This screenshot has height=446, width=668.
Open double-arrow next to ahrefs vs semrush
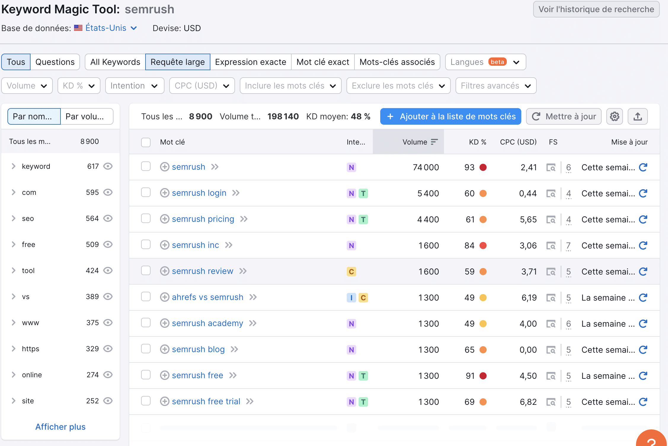click(253, 297)
